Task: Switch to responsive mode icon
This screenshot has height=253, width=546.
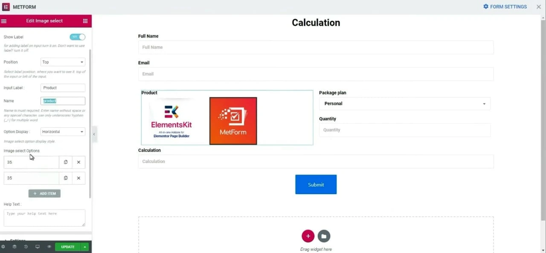Action: click(38, 247)
